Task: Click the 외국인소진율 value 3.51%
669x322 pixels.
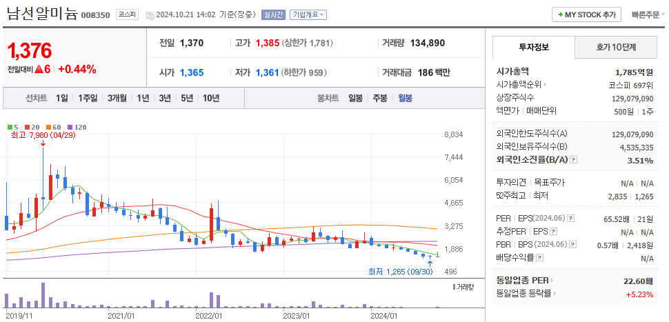Action: coord(641,161)
